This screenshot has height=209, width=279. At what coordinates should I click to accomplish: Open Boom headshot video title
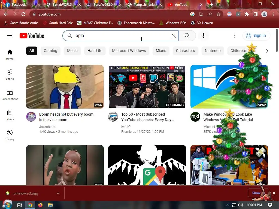click(66, 117)
